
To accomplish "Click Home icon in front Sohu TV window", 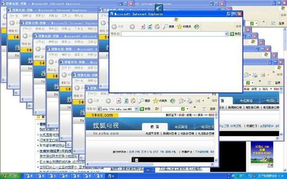I will click(x=133, y=101).
